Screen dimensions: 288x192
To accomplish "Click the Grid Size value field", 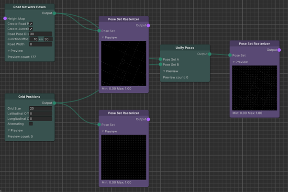I will tap(40, 109).
